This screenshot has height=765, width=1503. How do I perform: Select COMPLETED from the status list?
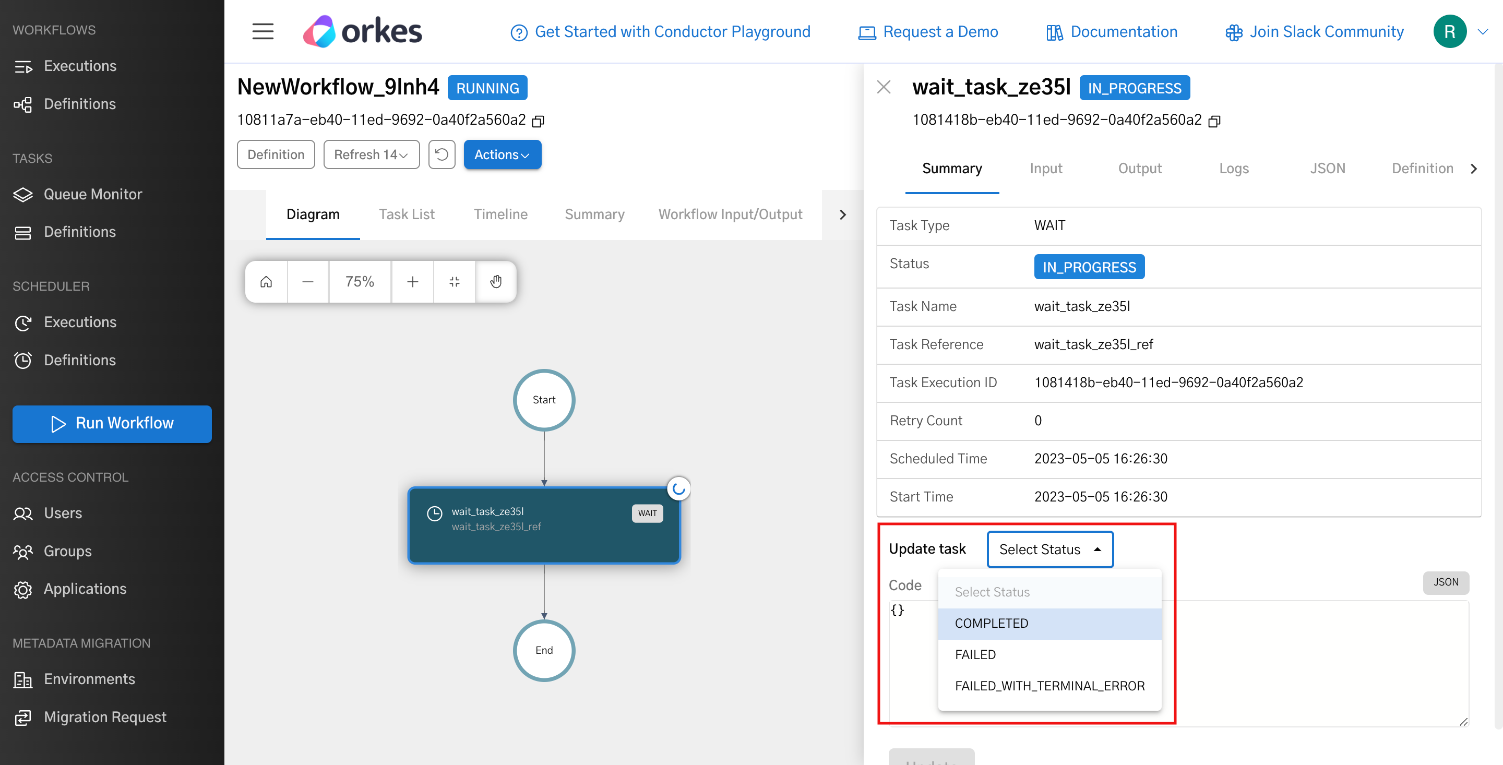tap(992, 623)
